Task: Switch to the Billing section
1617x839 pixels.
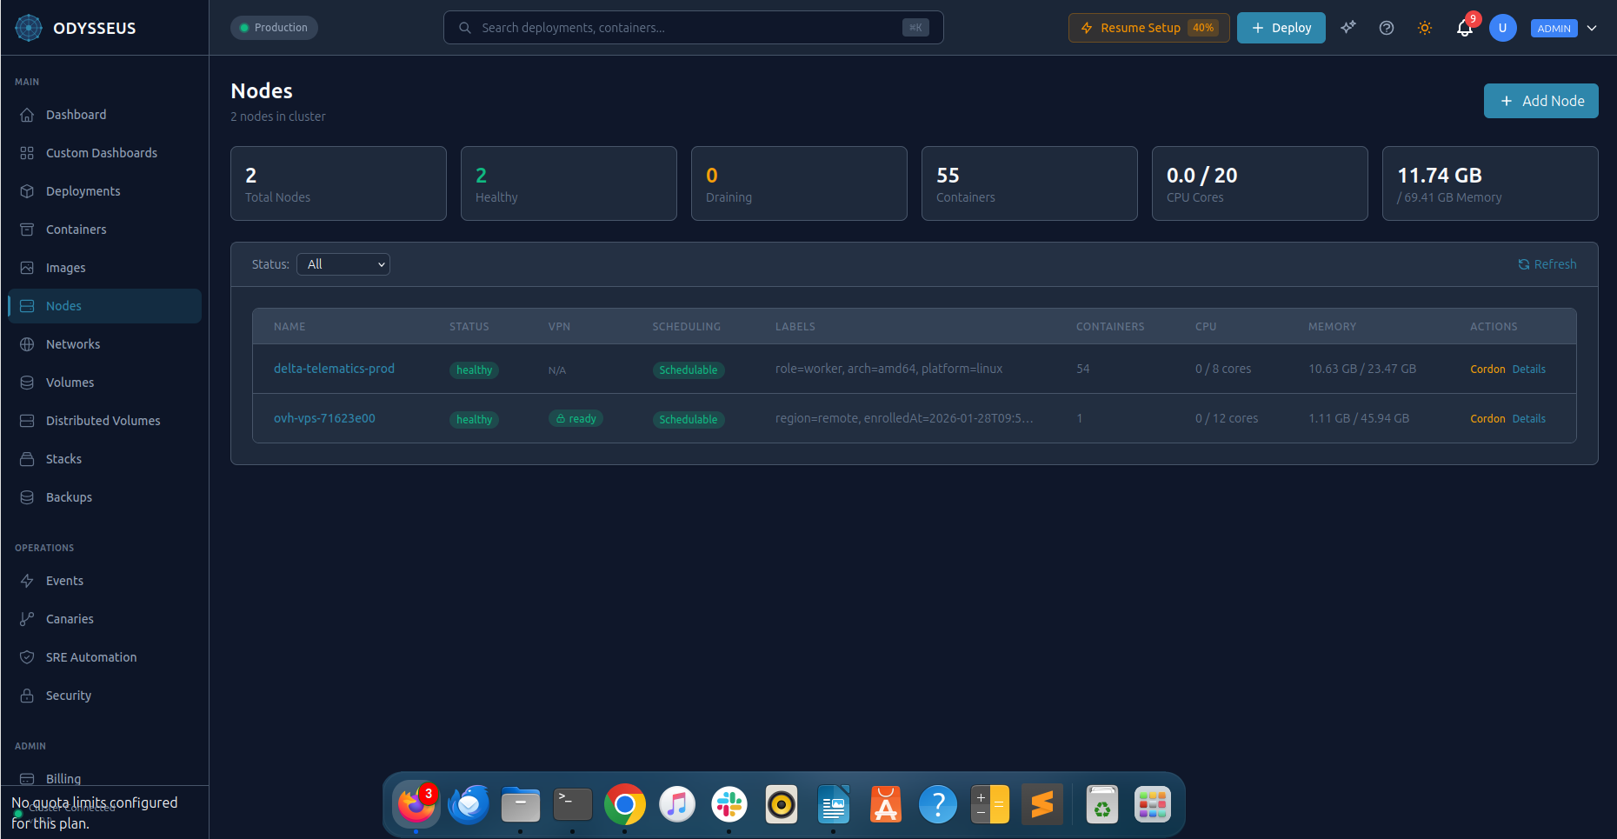Action: pyautogui.click(x=62, y=778)
